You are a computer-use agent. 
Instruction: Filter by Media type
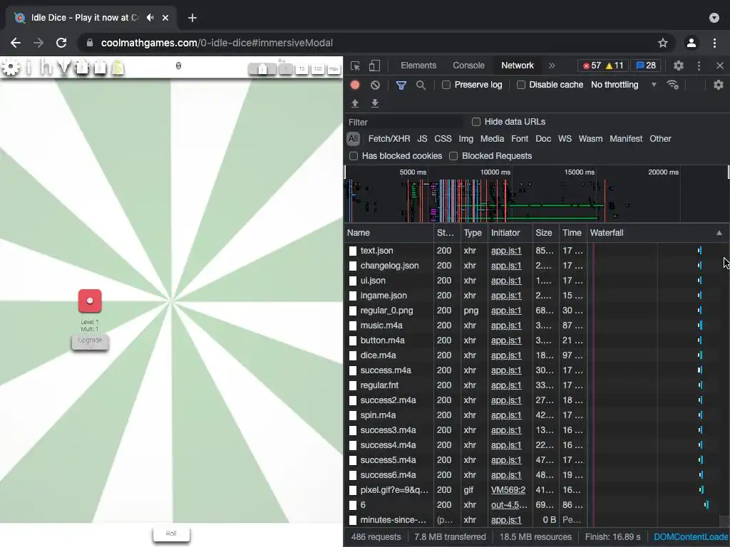coord(492,139)
